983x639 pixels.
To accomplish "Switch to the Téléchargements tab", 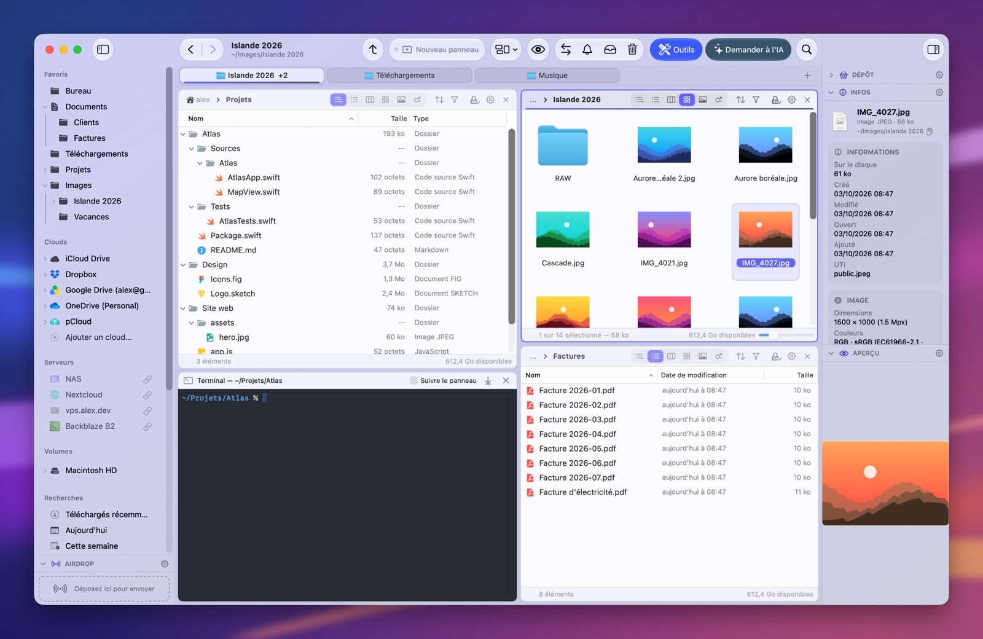I will 399,76.
